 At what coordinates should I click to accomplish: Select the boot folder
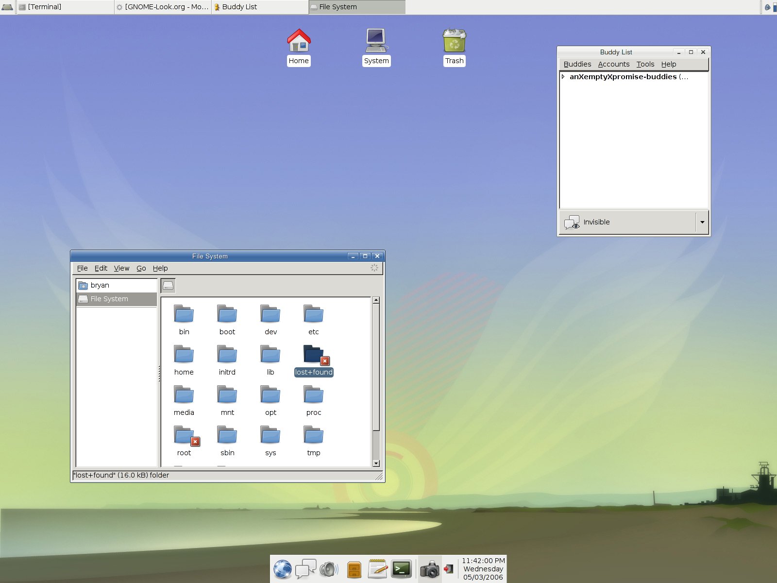[x=227, y=320]
